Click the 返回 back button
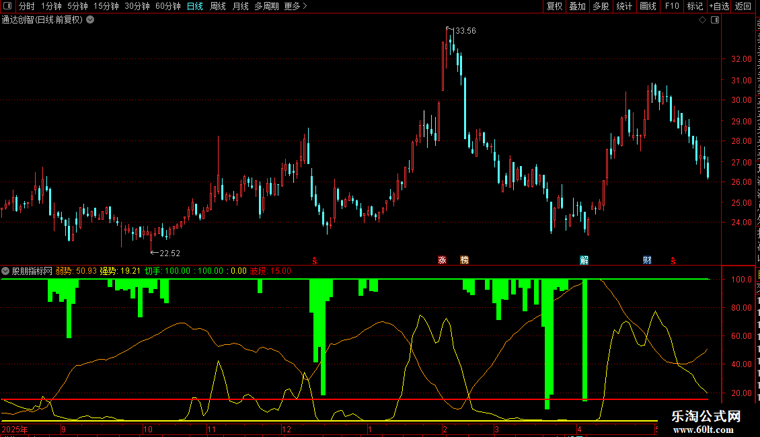Screen dimensions: 760x437 (743, 6)
